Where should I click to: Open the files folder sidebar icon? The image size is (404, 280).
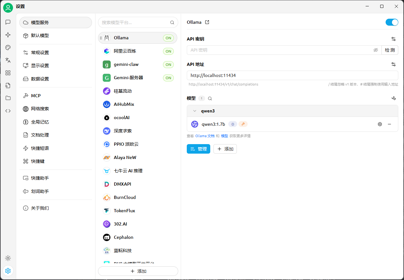pyautogui.click(x=8, y=98)
